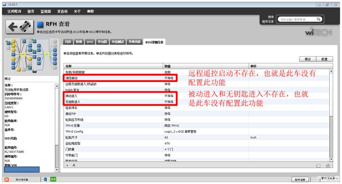Open the 关于 menu
This screenshot has width=342, height=184.
tap(77, 11)
